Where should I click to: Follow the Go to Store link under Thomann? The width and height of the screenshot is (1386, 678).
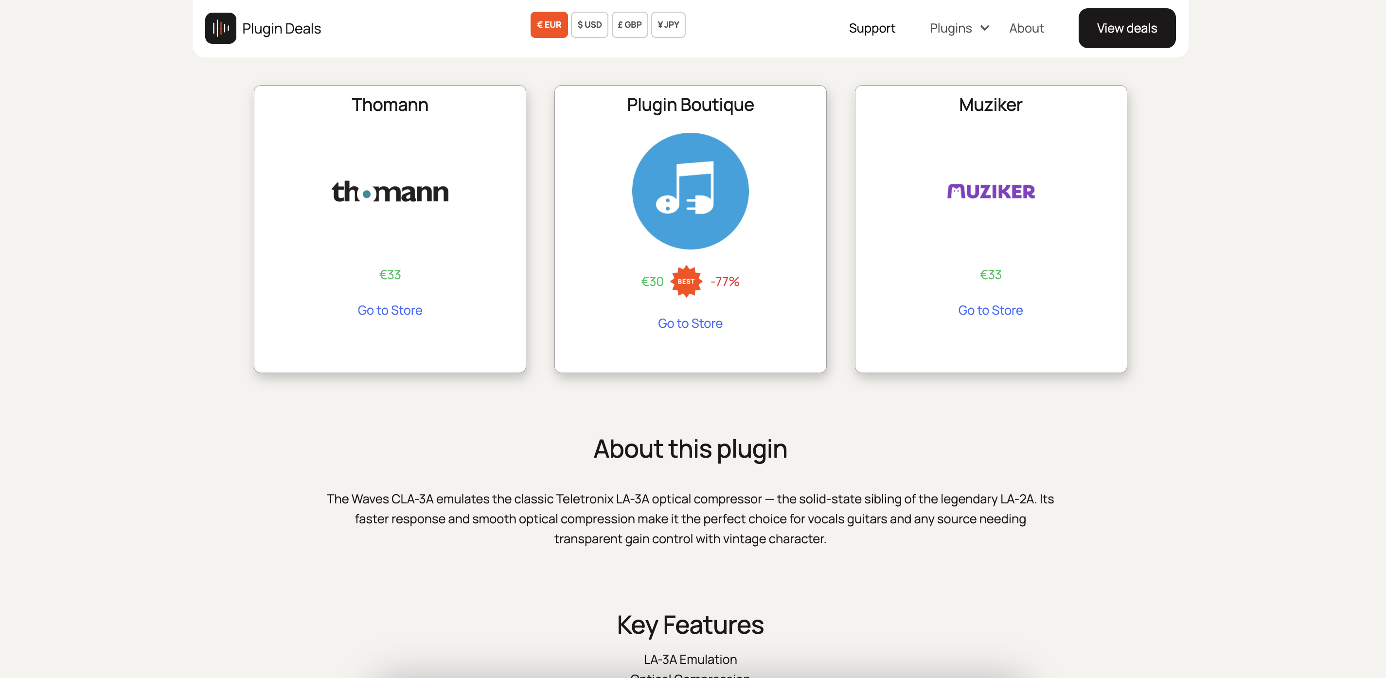(390, 310)
